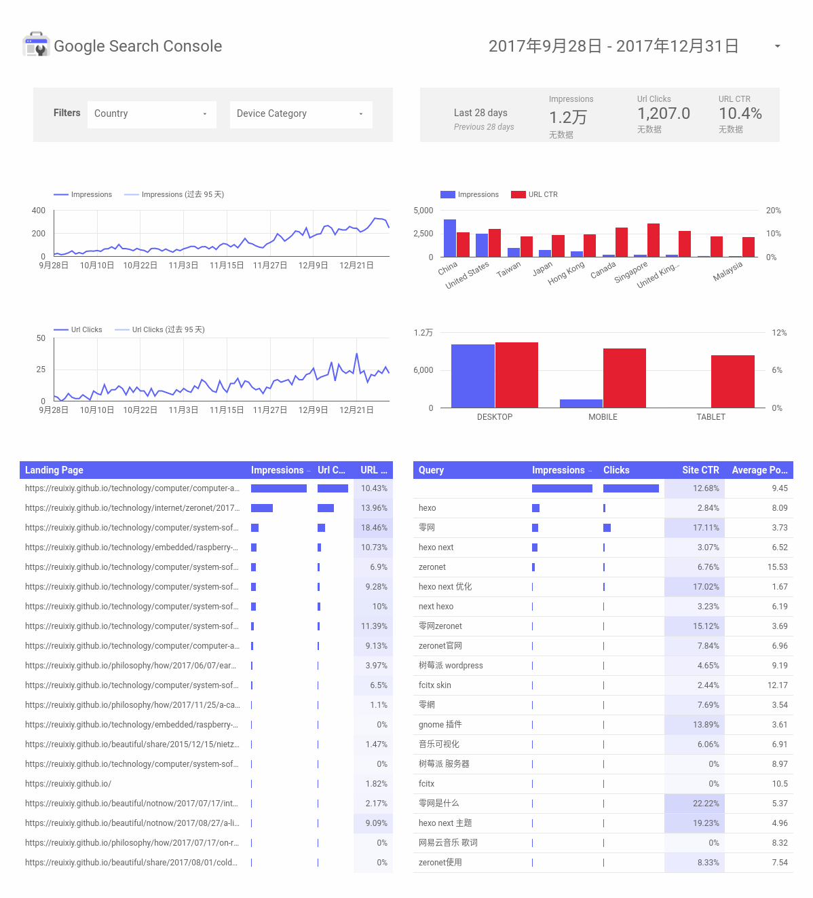Select the 'gnome 插件' query row

coord(603,725)
